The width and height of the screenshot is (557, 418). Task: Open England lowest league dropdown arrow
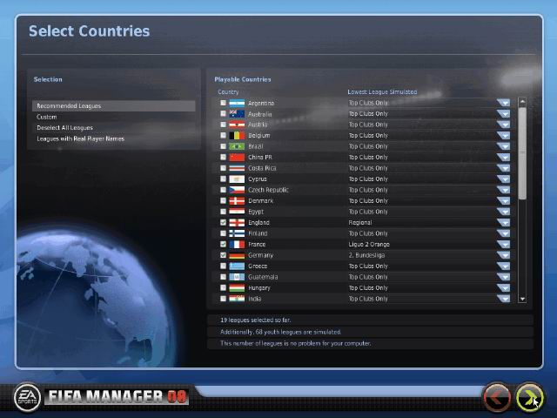click(x=503, y=223)
